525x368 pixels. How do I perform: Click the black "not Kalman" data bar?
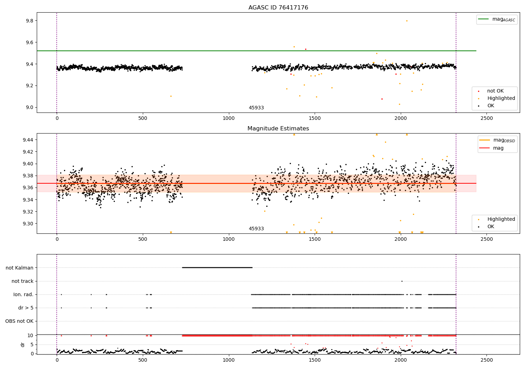point(217,268)
